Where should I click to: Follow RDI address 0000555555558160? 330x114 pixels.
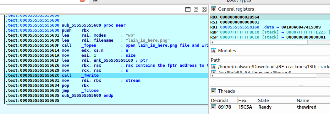240,27
